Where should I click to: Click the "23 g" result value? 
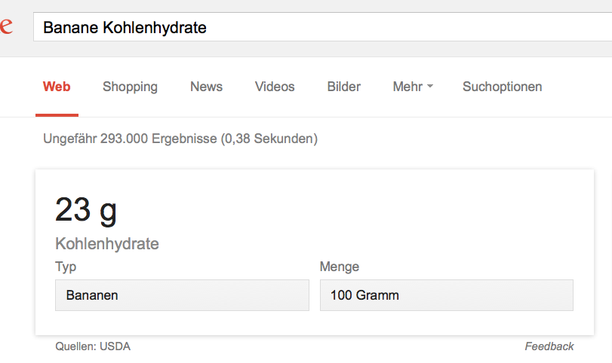click(x=86, y=210)
